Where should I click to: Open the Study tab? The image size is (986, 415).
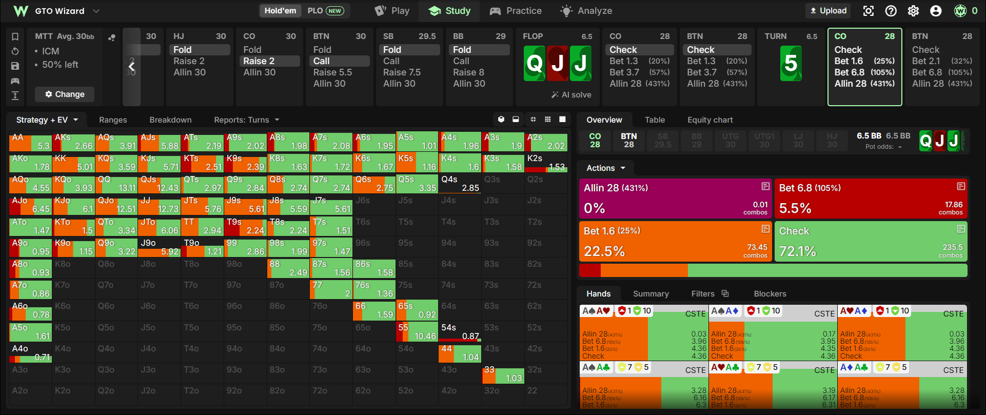(x=449, y=11)
